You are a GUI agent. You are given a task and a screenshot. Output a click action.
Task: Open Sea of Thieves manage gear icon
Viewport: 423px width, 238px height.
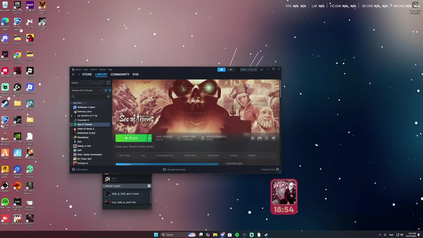point(252,138)
